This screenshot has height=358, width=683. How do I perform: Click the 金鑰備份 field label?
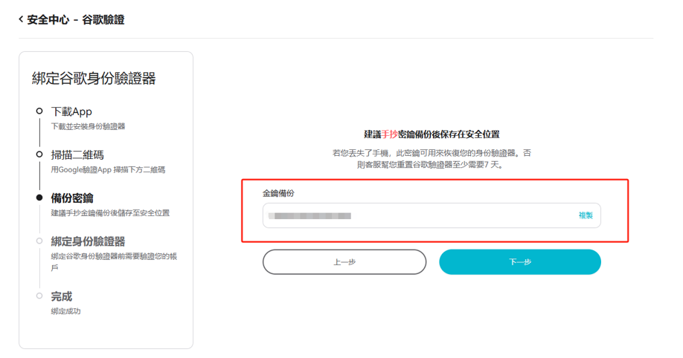tap(278, 193)
